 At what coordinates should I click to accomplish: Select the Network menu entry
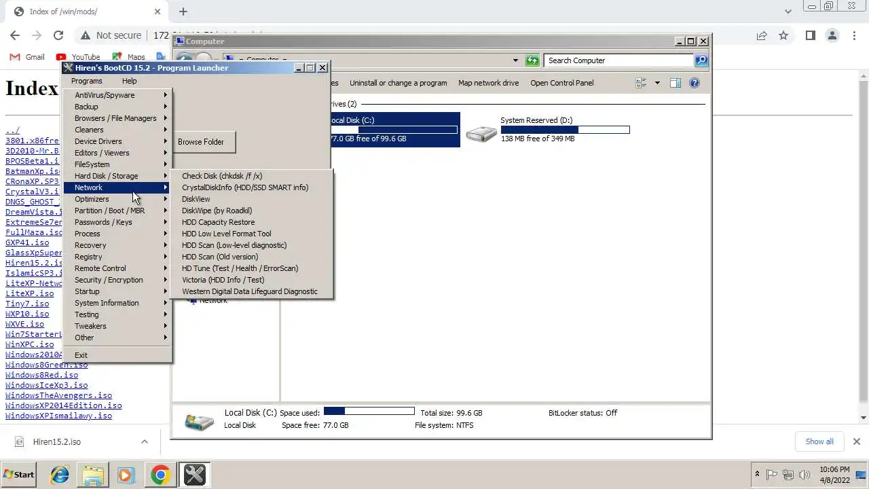point(118,187)
